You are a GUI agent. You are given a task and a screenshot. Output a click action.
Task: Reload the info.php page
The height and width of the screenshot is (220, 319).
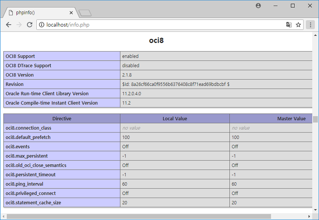(x=30, y=25)
